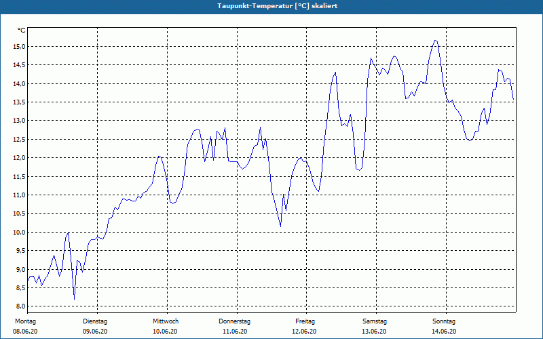
Task: Click the highest curve peak above 15,0
Action: (436, 41)
